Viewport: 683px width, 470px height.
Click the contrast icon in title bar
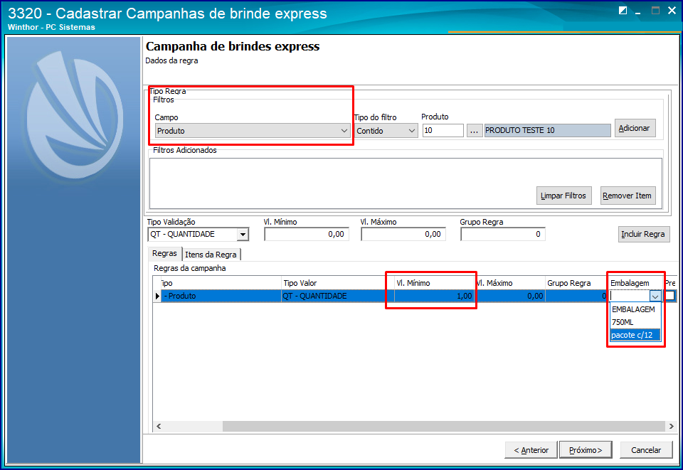pos(623,11)
